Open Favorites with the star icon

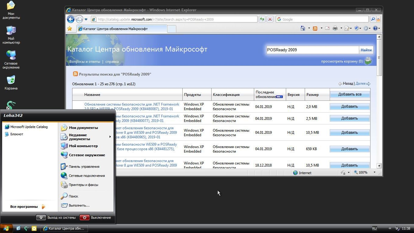(70, 29)
